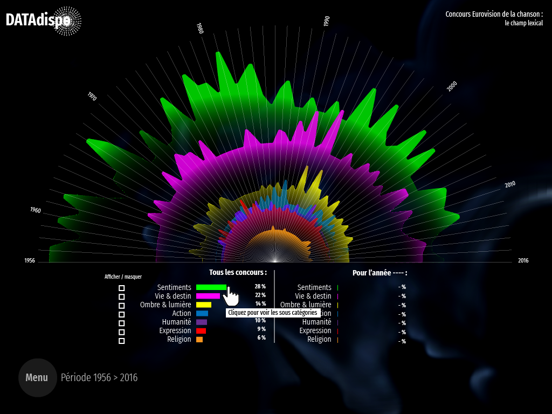Click the yellow Ombre & lumière bar

pos(204,305)
